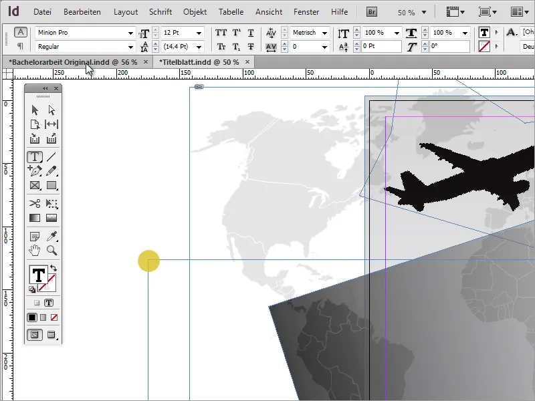Toggle Paragraph Formatting Controls (pilcrow)

coord(21,45)
